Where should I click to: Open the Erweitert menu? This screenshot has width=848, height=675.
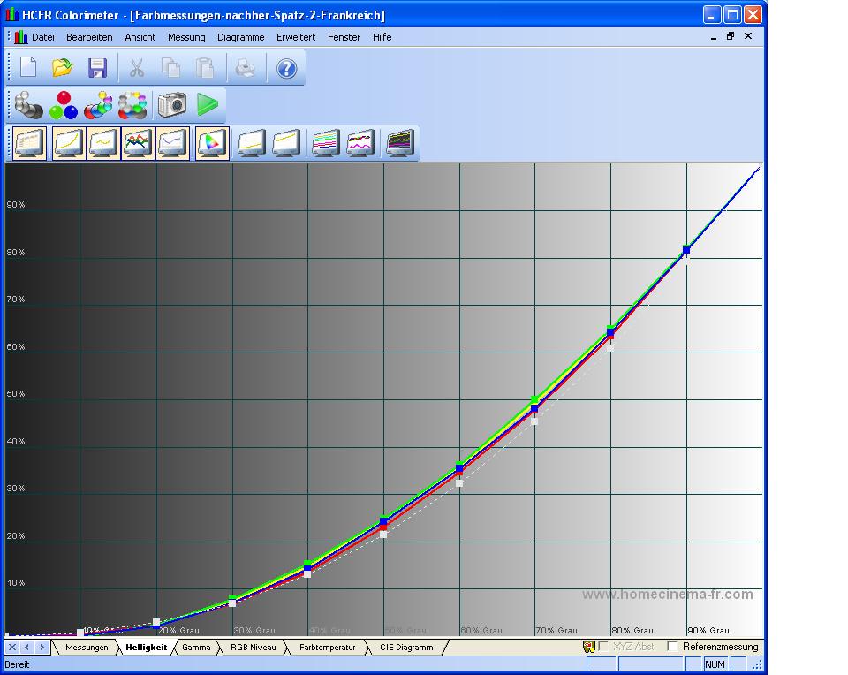tap(296, 37)
